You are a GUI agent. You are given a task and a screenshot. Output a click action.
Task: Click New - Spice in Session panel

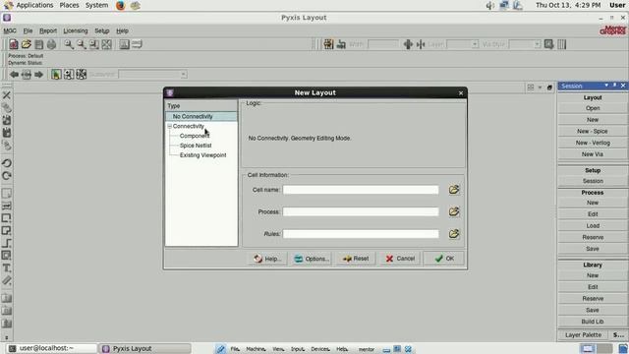592,131
